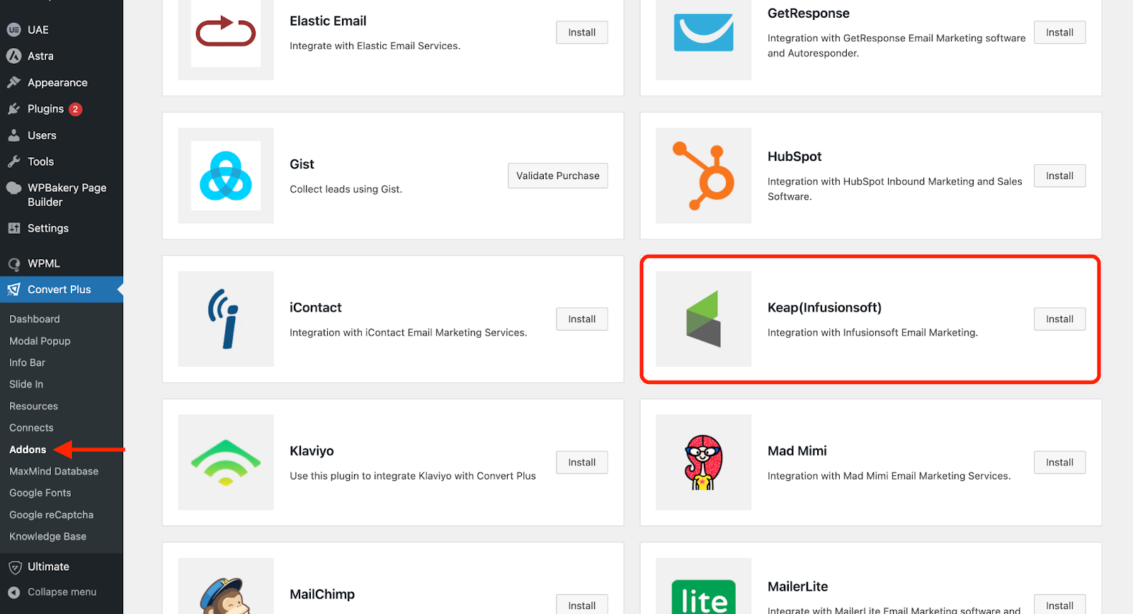Screen dimensions: 1133x614
Task: Open the Slide In submenu
Action: pyautogui.click(x=26, y=385)
